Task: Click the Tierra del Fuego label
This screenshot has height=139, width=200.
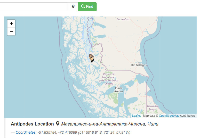Action: tap(153, 108)
